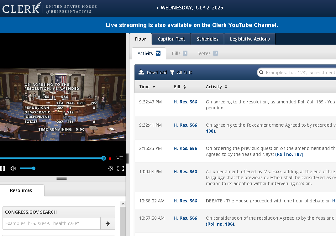Select the Votes sub-tab
The image size is (336, 236).
tap(208, 53)
